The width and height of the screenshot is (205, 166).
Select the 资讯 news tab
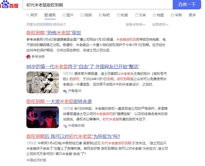click(x=50, y=15)
